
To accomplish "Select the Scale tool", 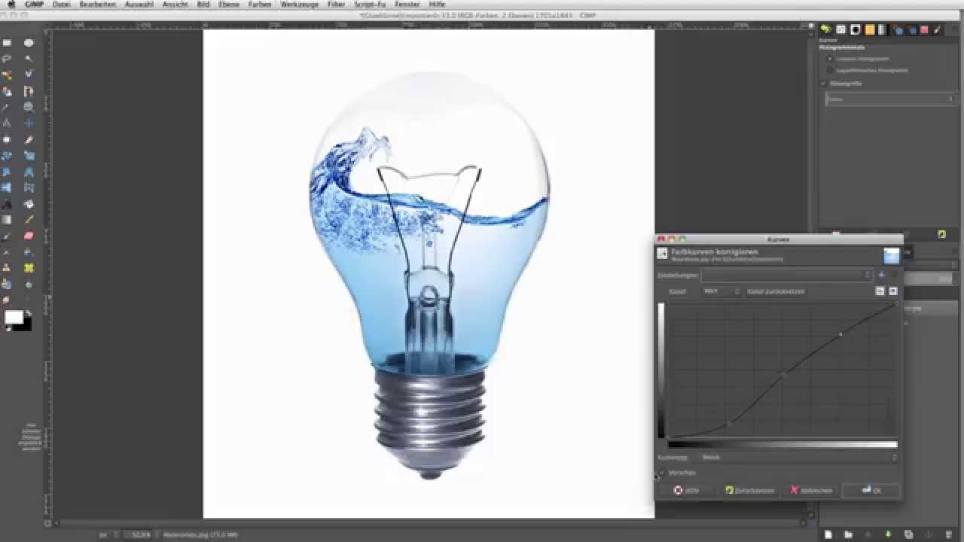I will [x=29, y=156].
